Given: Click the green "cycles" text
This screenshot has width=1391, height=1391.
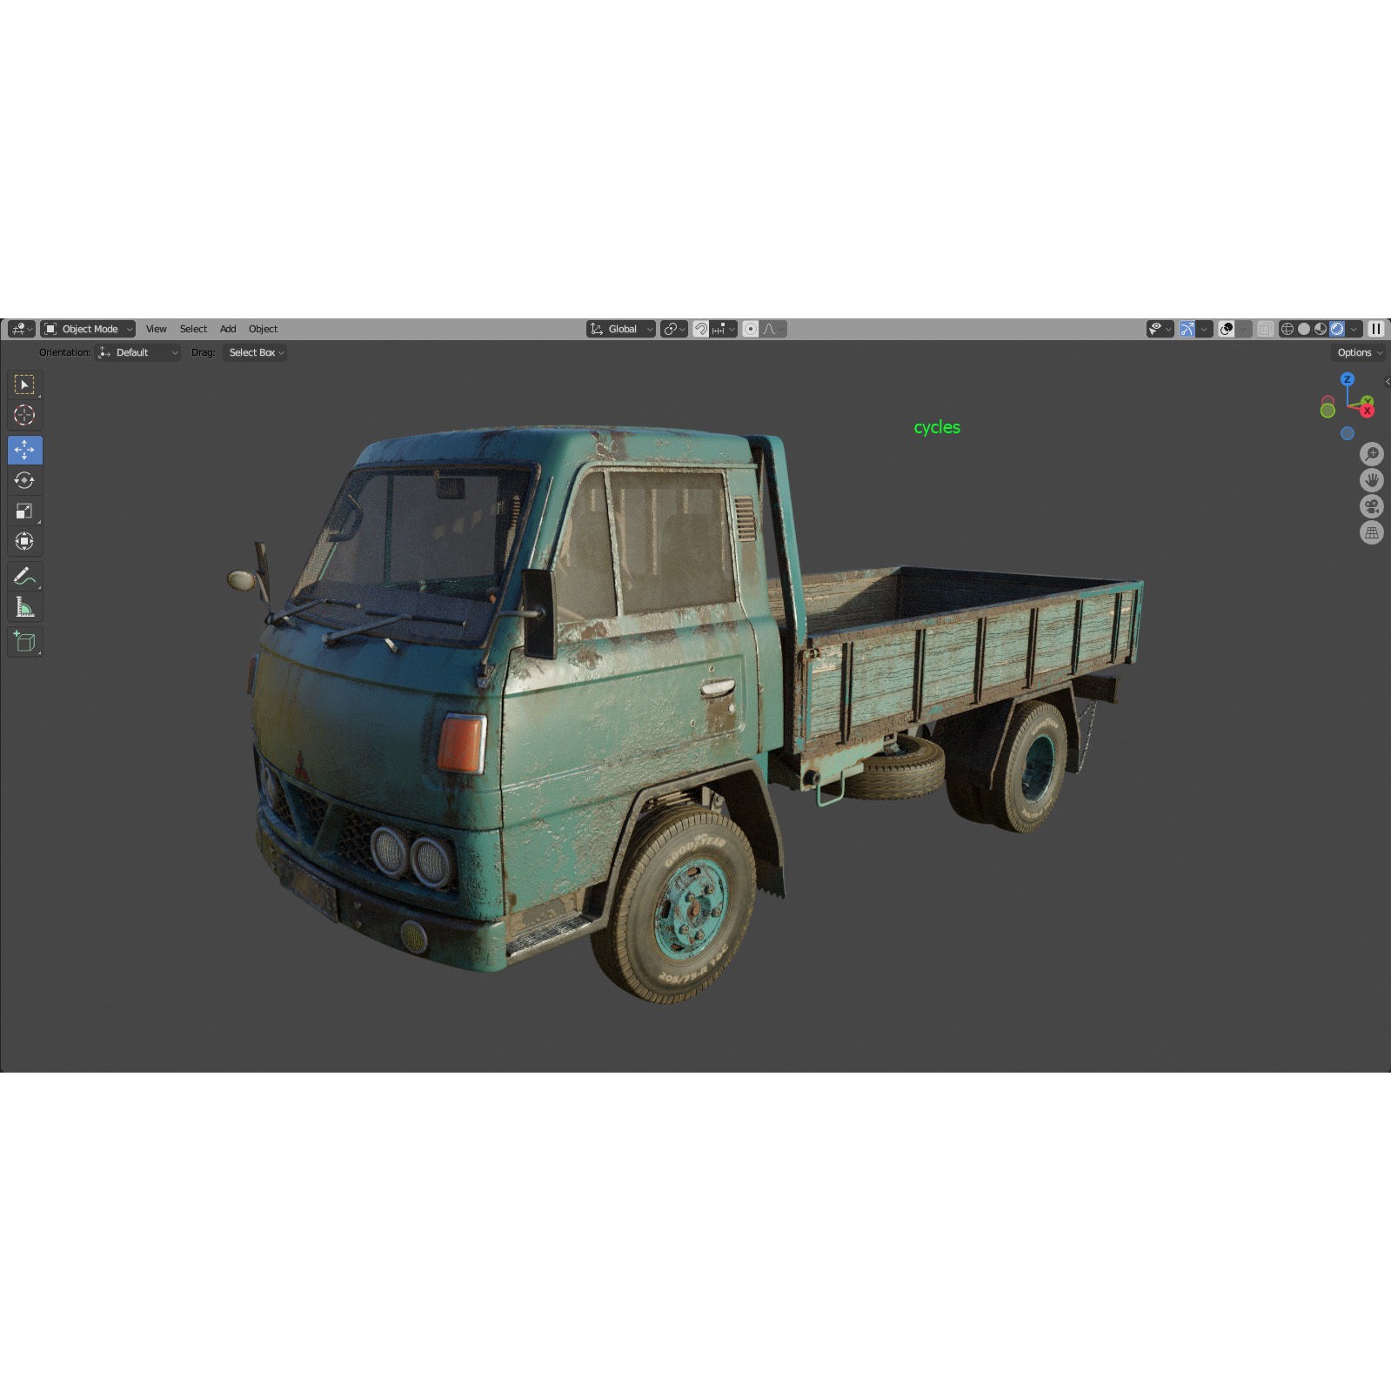Looking at the screenshot, I should 937,427.
